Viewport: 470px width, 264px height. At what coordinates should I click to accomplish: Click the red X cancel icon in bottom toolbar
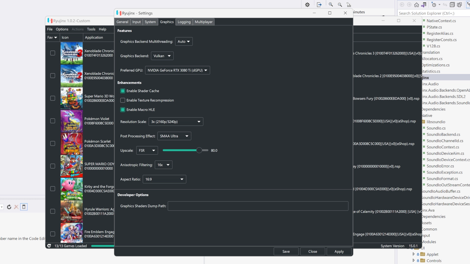click(16, 207)
